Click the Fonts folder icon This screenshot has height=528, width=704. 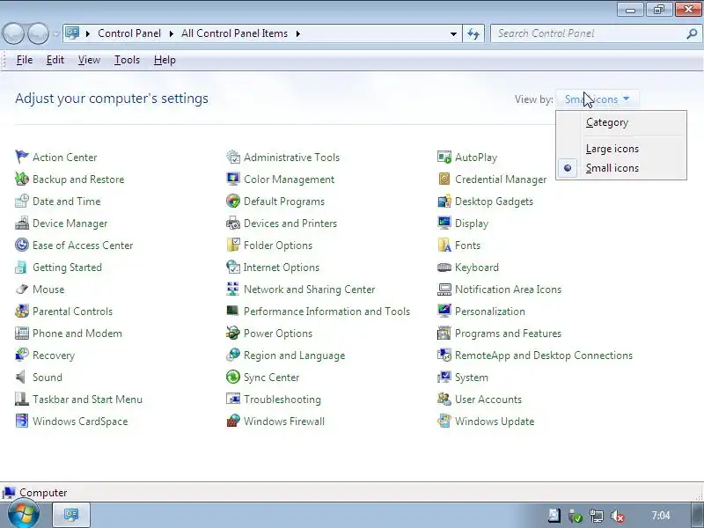point(444,245)
